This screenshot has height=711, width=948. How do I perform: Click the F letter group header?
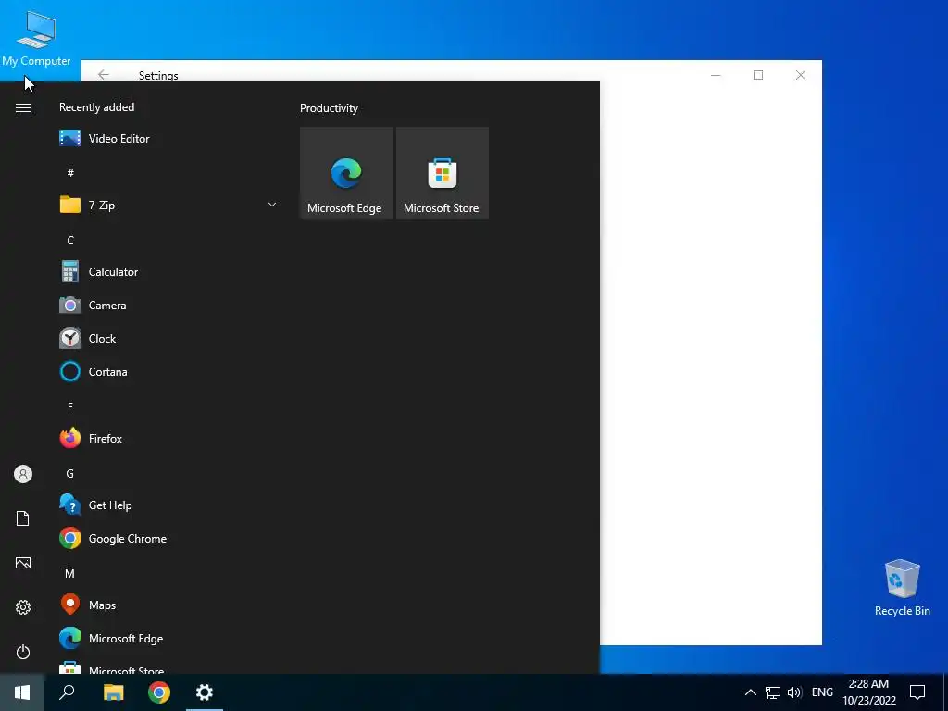(x=70, y=407)
